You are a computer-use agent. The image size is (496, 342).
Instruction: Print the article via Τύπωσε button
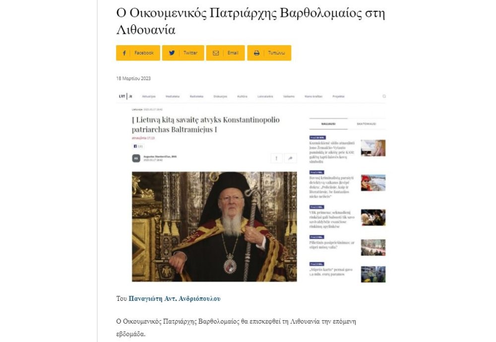[x=269, y=53]
